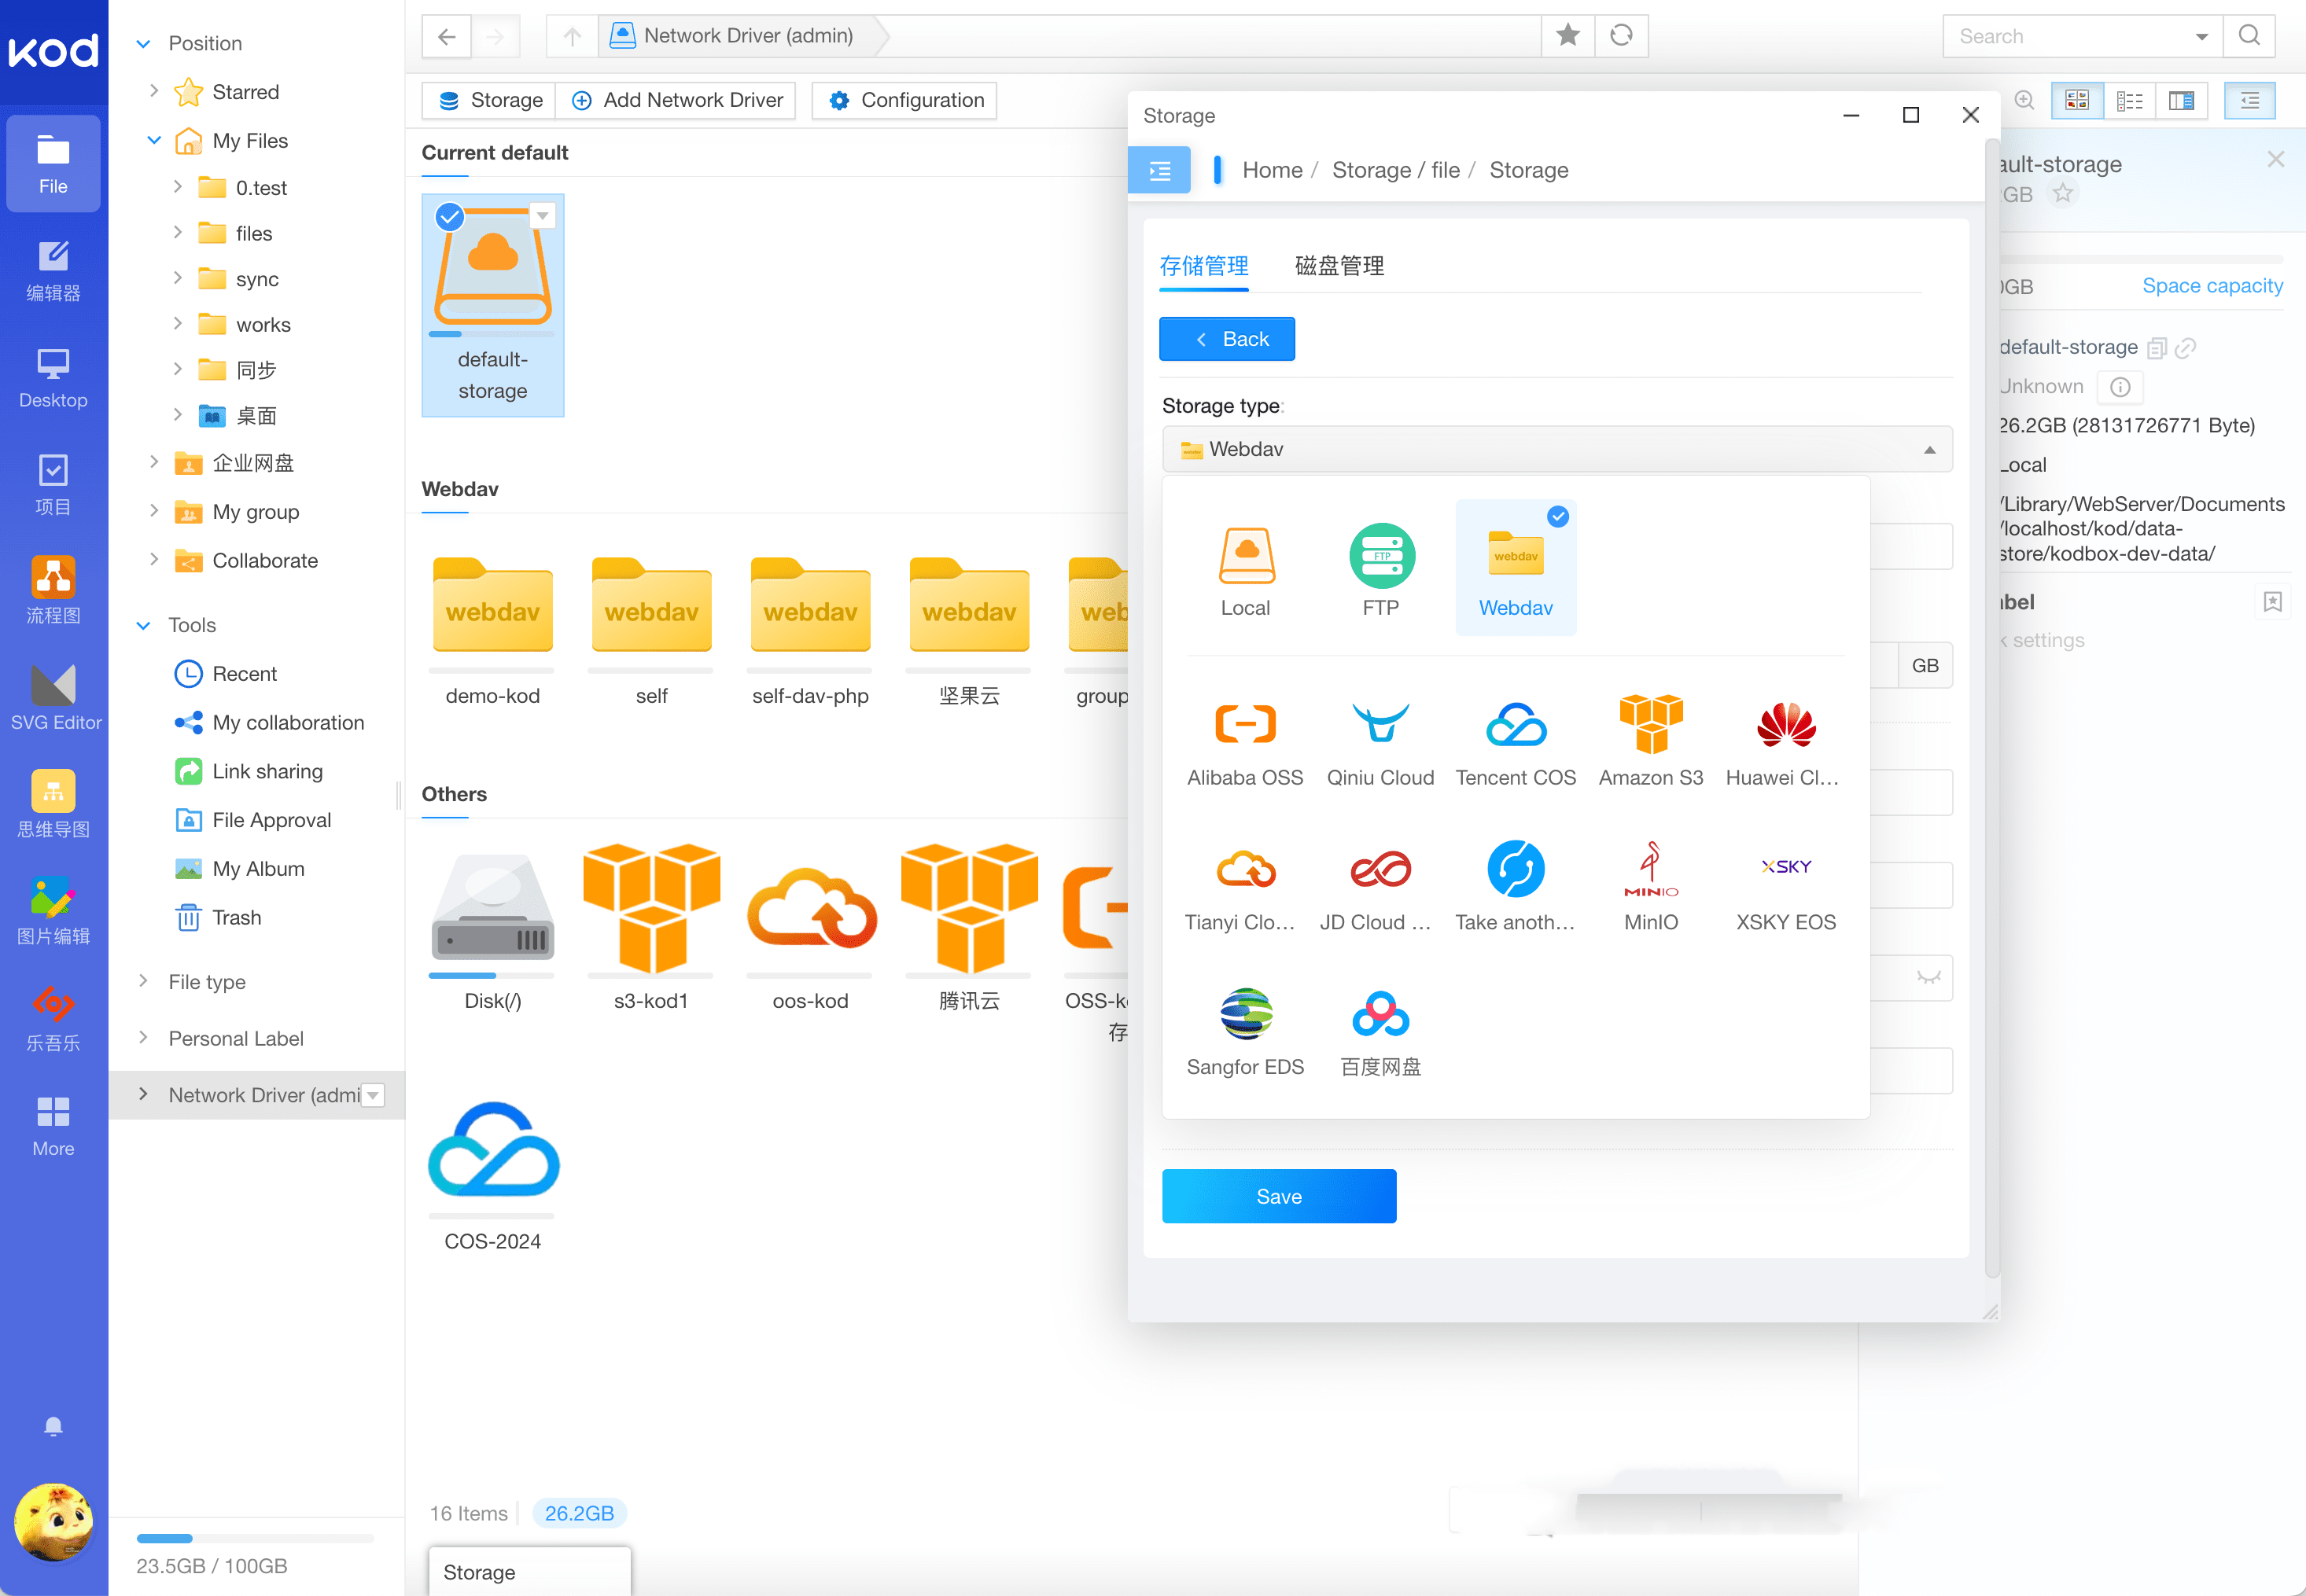Click the search magnifier icon
Screen dimensions: 2306x1596
pyautogui.click(x=2249, y=35)
